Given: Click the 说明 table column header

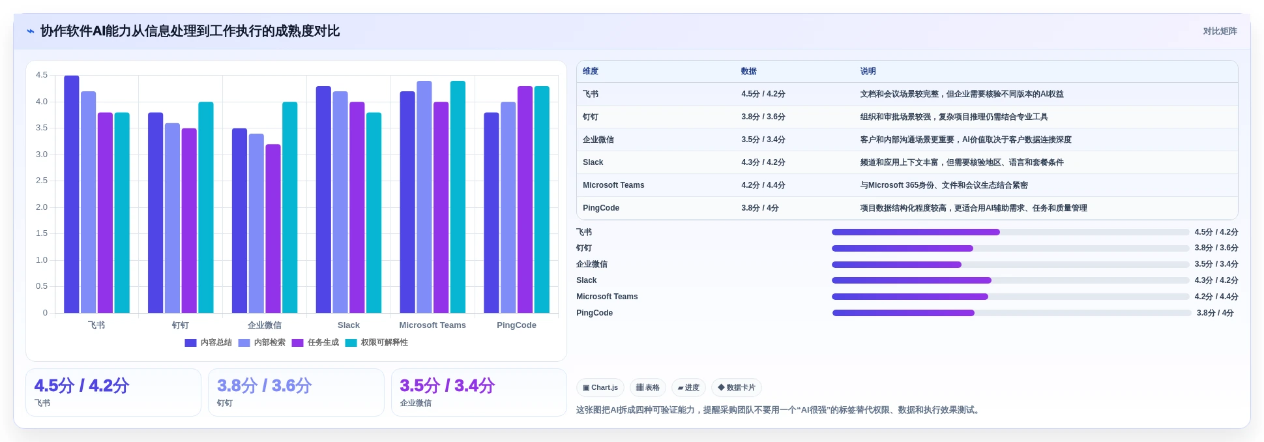Looking at the screenshot, I should click(x=868, y=72).
